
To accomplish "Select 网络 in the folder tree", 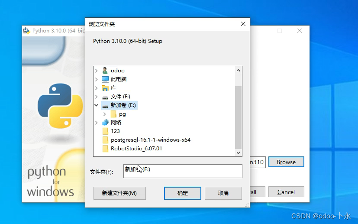I will [116, 123].
